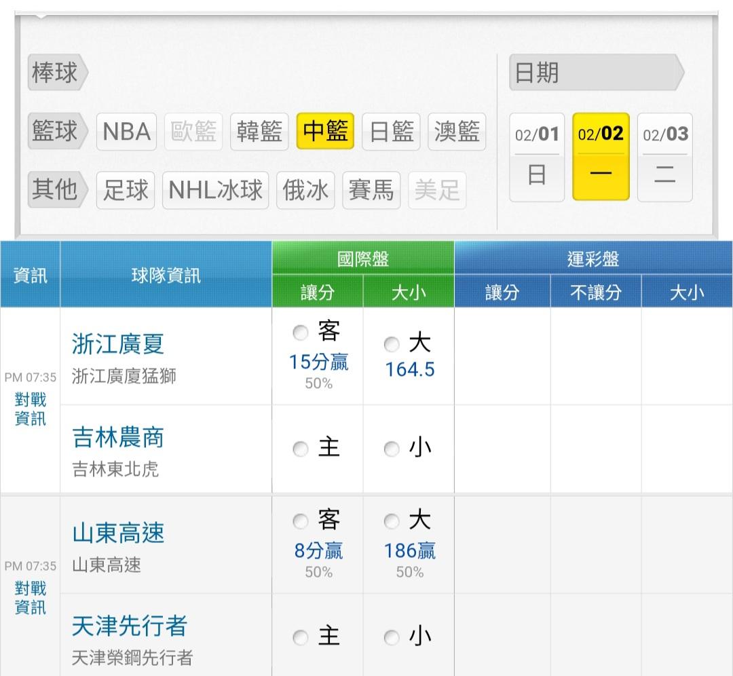733x676 pixels.
Task: Open NHL冰球 category
Action: click(x=215, y=190)
